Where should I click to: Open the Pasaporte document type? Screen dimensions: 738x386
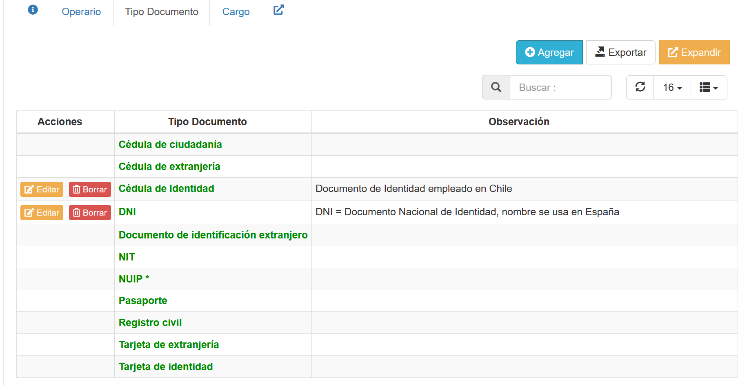pos(143,301)
